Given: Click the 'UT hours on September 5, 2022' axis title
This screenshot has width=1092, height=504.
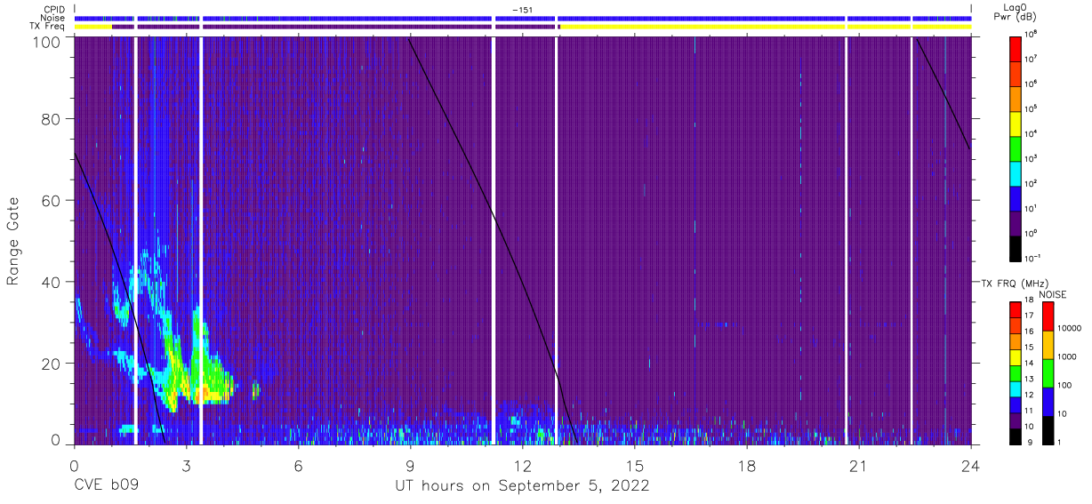Looking at the screenshot, I should [522, 486].
